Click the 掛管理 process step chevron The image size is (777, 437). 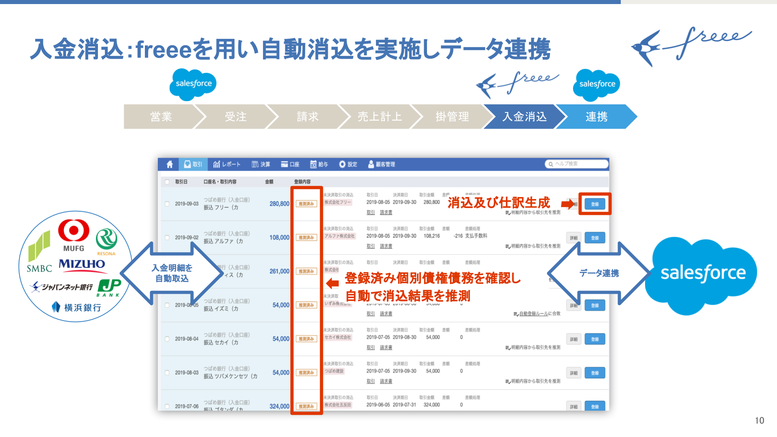point(452,117)
